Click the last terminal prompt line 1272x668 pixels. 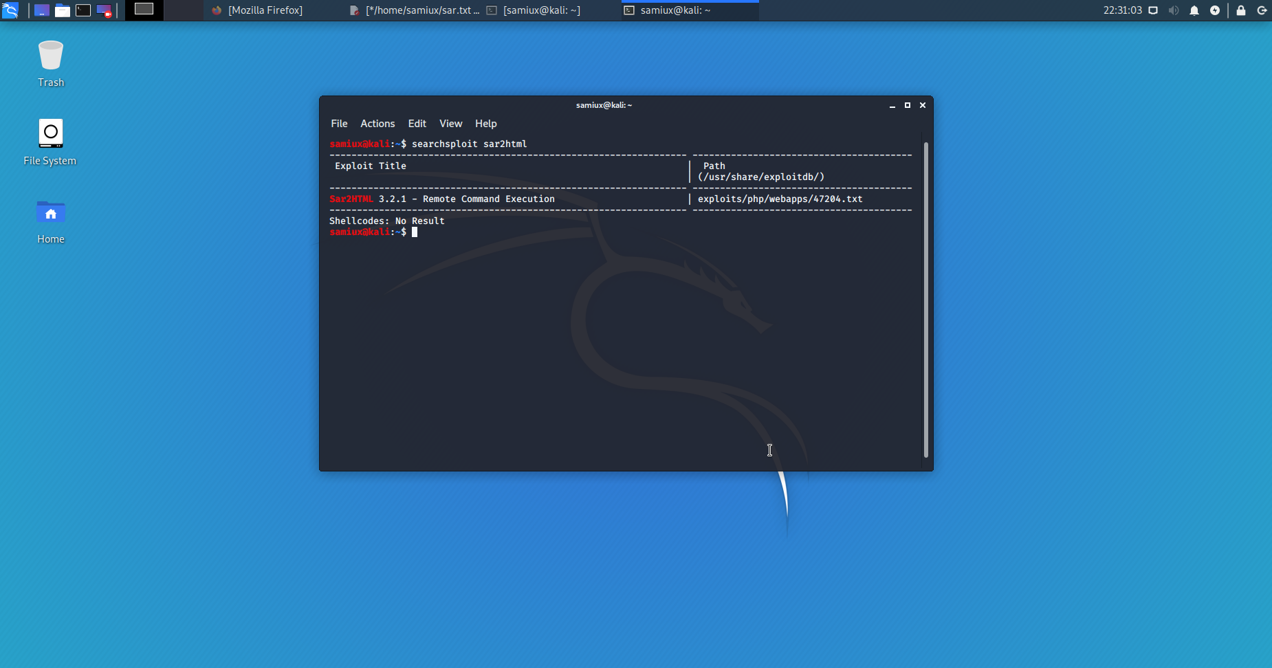pyautogui.click(x=373, y=232)
